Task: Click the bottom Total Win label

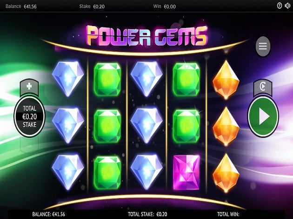Action: pyautogui.click(x=228, y=214)
